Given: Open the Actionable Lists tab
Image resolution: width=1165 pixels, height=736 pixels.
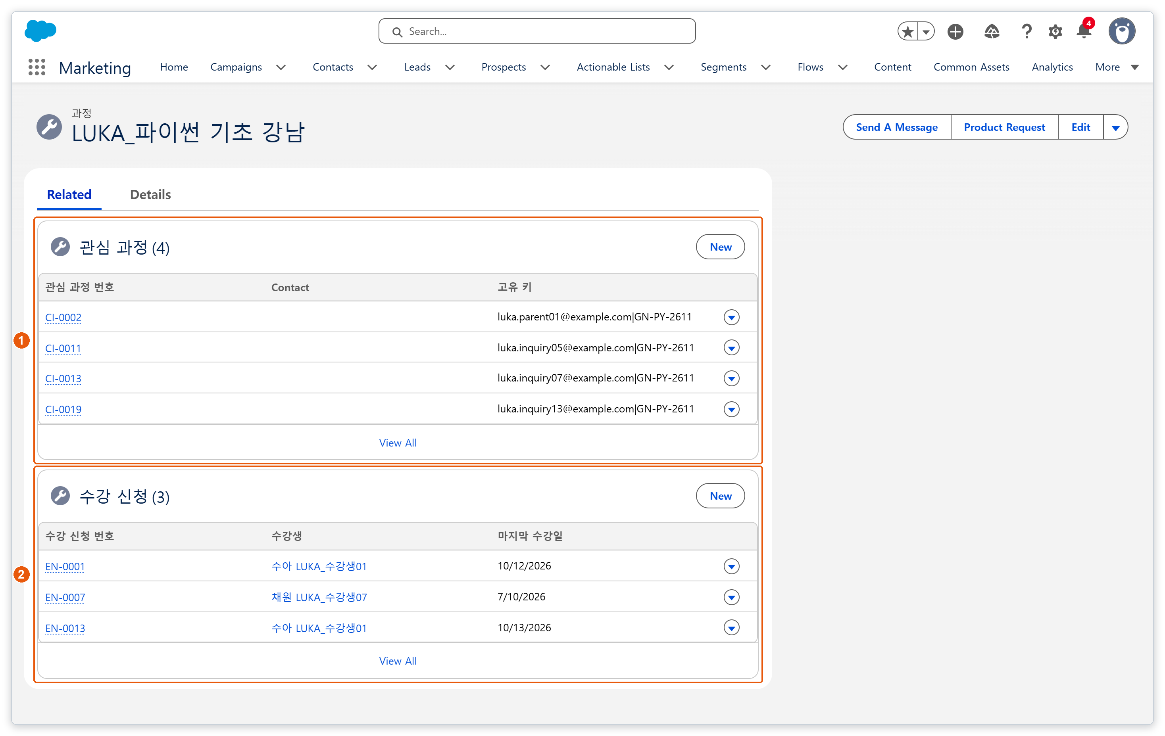Looking at the screenshot, I should coord(613,67).
